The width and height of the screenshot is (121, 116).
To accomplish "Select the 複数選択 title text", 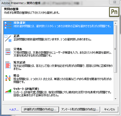I will click(19, 23).
